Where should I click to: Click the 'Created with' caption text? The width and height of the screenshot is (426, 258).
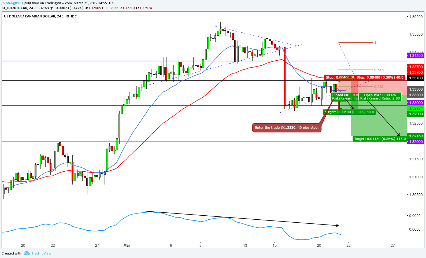click(x=11, y=253)
